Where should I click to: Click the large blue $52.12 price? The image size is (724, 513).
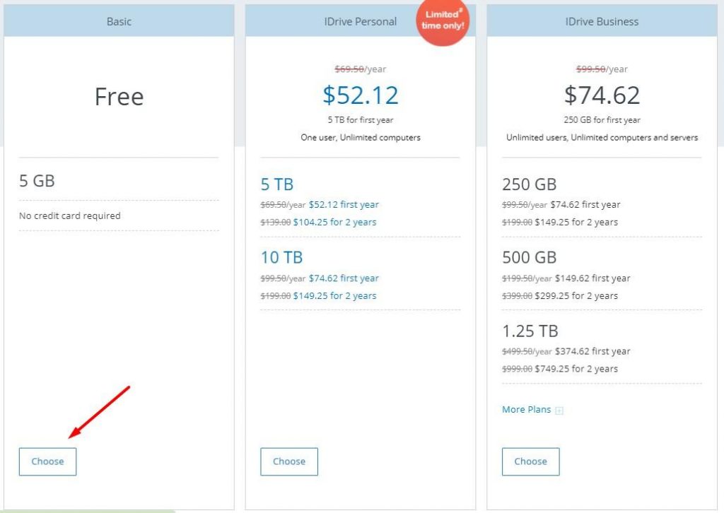pyautogui.click(x=361, y=95)
